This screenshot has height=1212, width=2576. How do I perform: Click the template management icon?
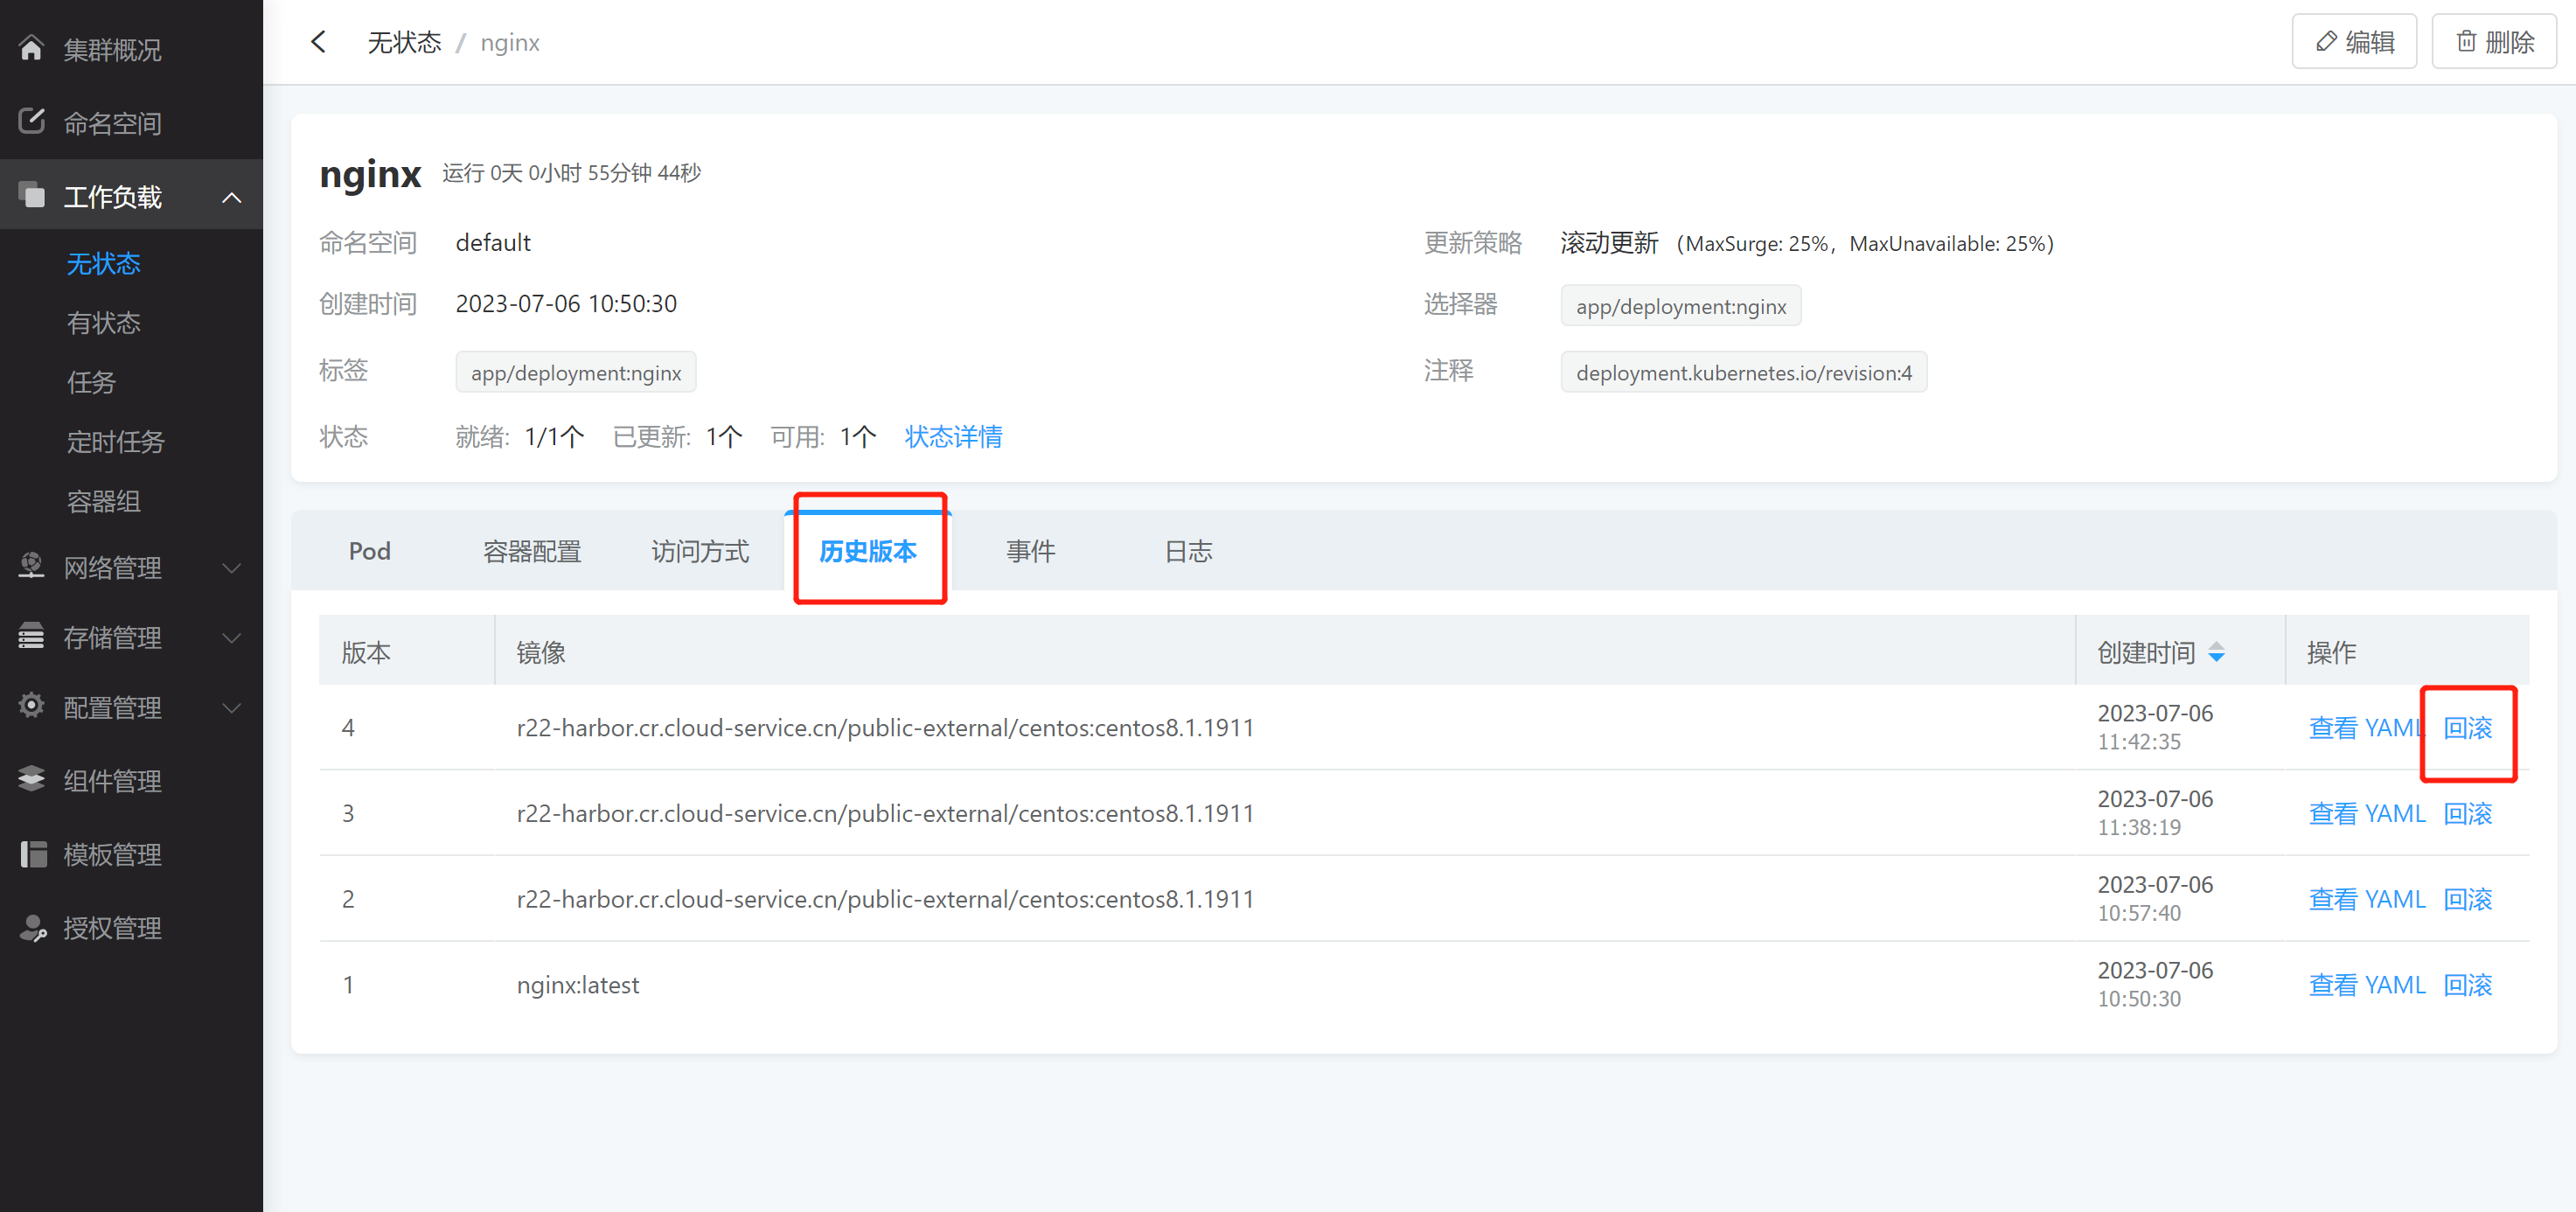tap(33, 854)
